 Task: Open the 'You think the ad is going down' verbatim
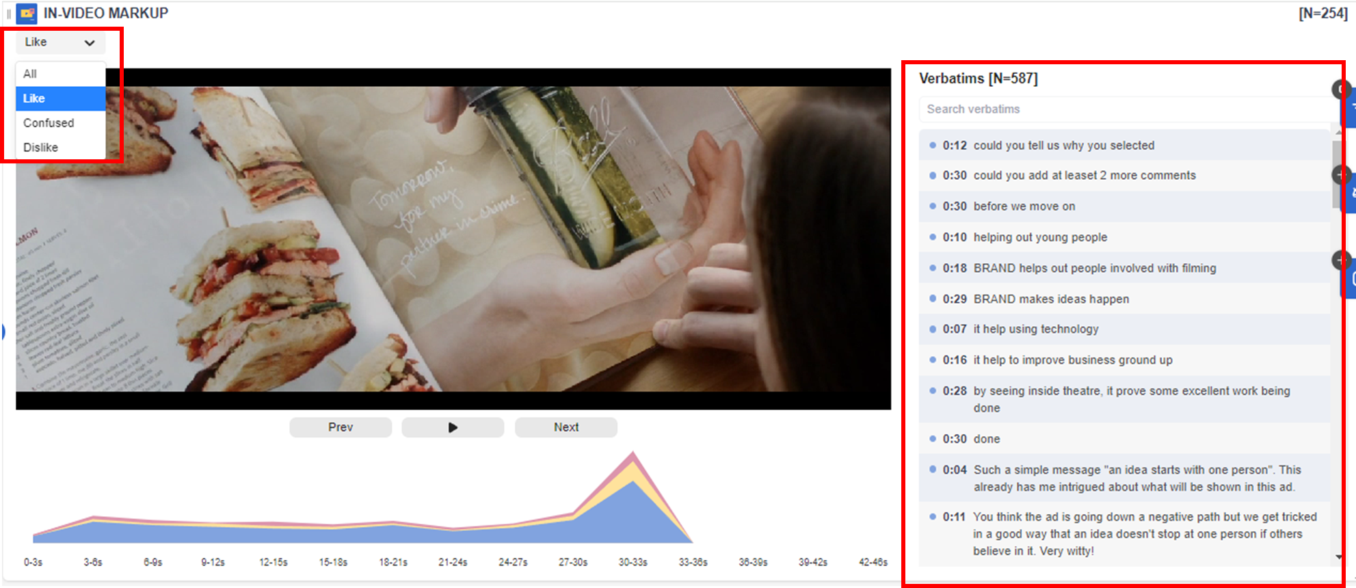pos(1125,534)
